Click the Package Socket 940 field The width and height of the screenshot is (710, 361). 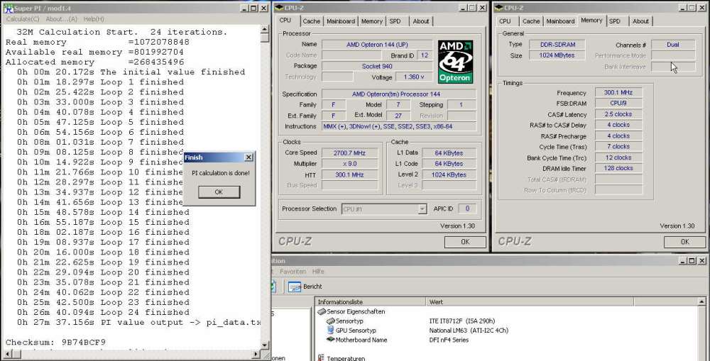click(x=377, y=66)
